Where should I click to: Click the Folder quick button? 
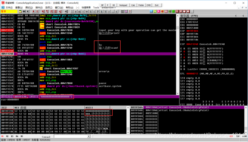pyautogui.click(x=141, y=5)
